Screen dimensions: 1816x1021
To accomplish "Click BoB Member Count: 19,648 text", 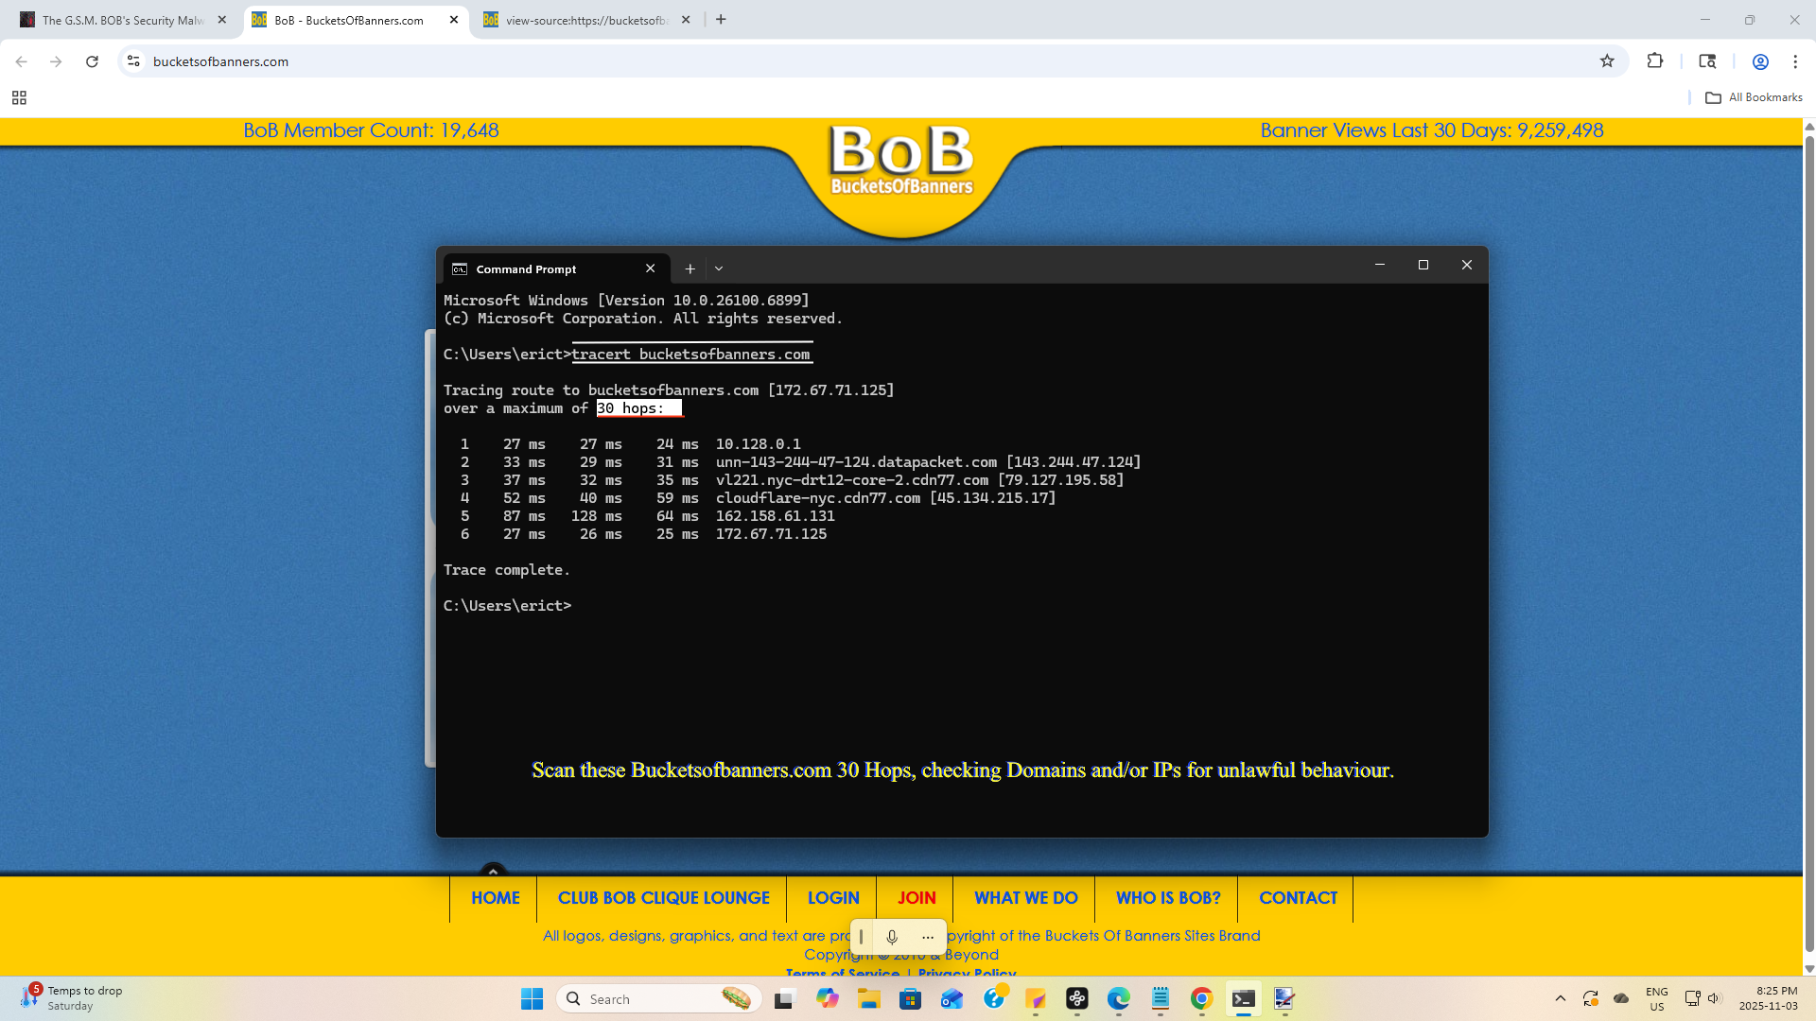I will (x=371, y=130).
